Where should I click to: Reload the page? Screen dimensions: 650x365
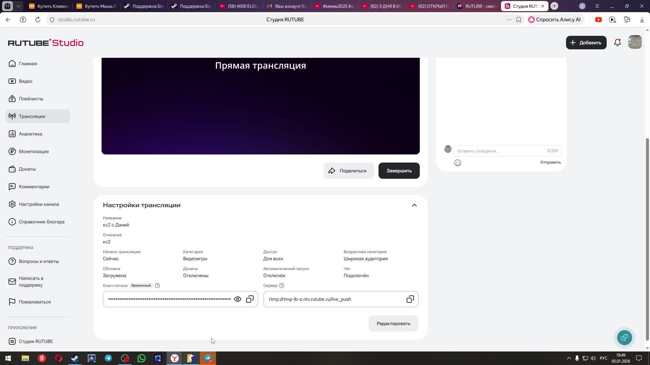(38, 20)
